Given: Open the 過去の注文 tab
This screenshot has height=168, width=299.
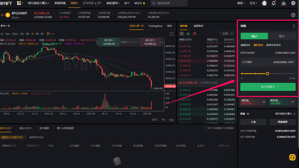Looking at the screenshot, I should tap(25, 128).
